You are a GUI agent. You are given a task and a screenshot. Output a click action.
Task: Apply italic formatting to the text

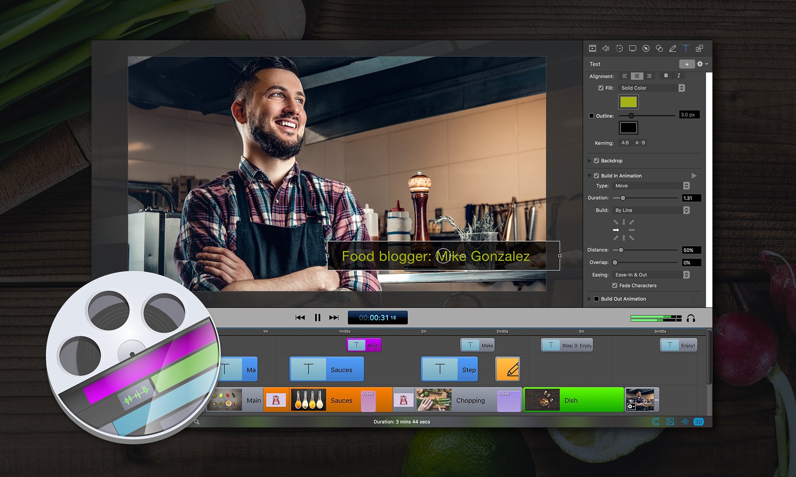(x=678, y=76)
